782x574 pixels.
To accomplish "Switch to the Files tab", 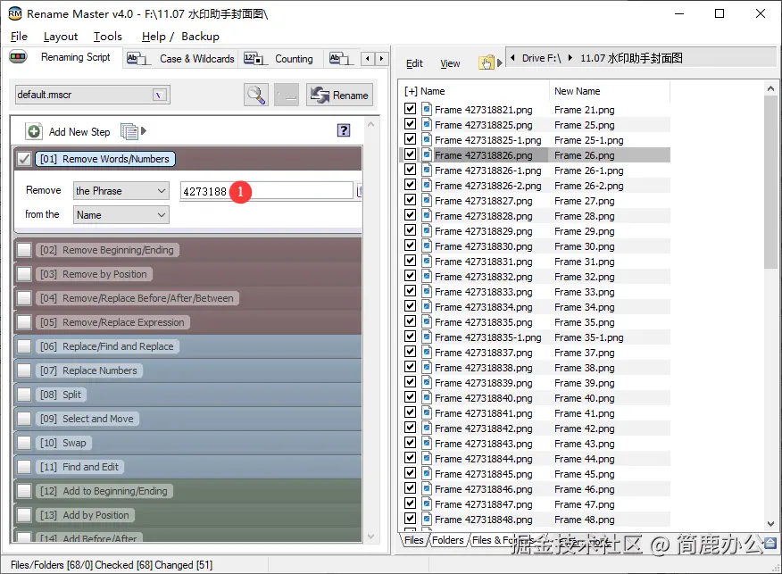I will point(413,540).
